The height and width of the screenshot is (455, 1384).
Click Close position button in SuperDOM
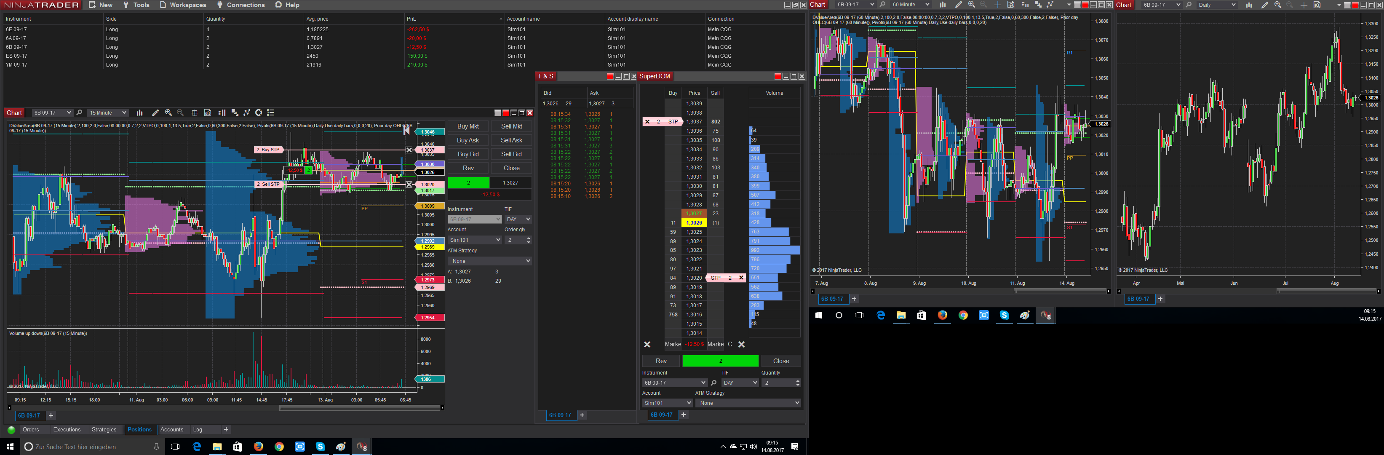click(780, 361)
